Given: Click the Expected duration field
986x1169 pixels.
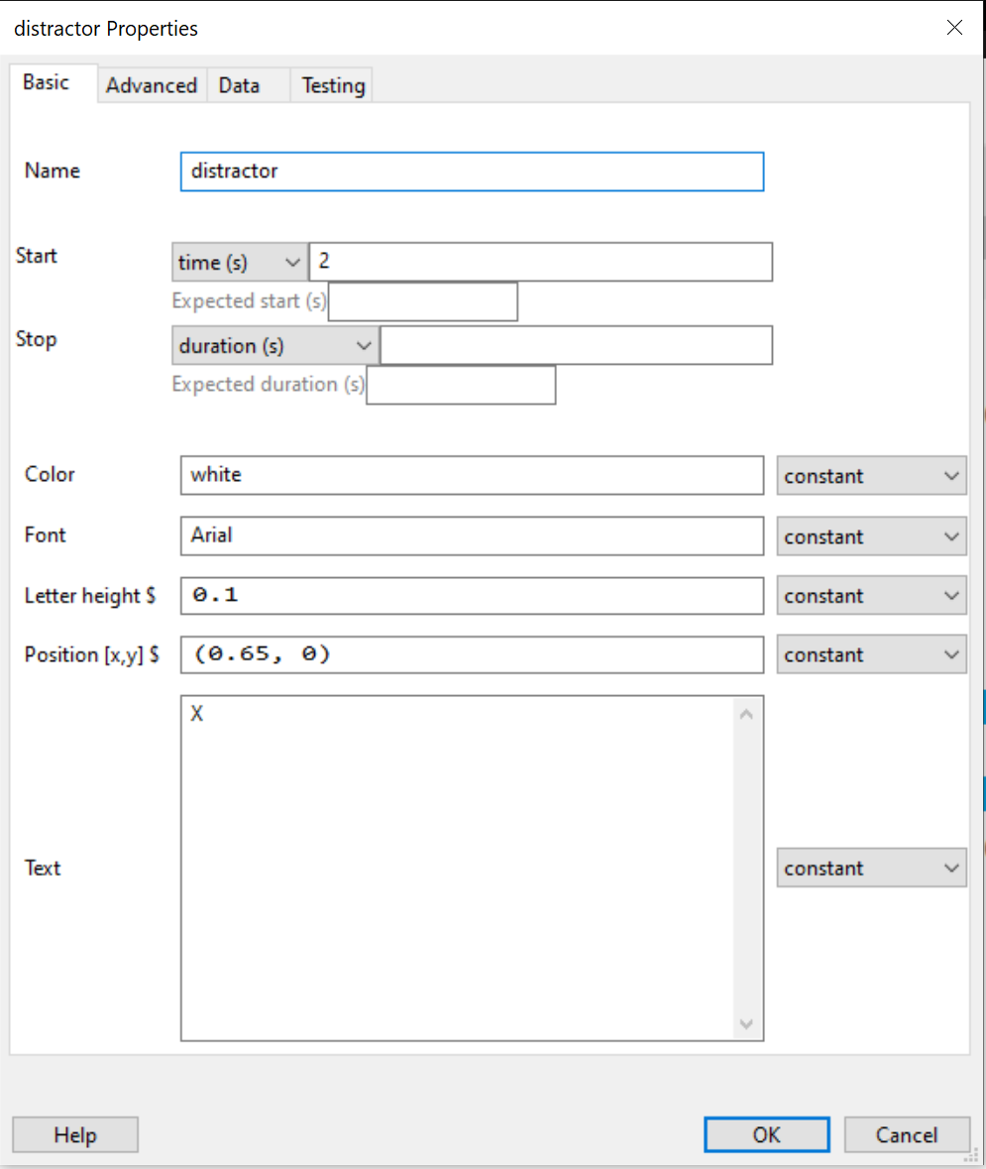Looking at the screenshot, I should (x=461, y=386).
